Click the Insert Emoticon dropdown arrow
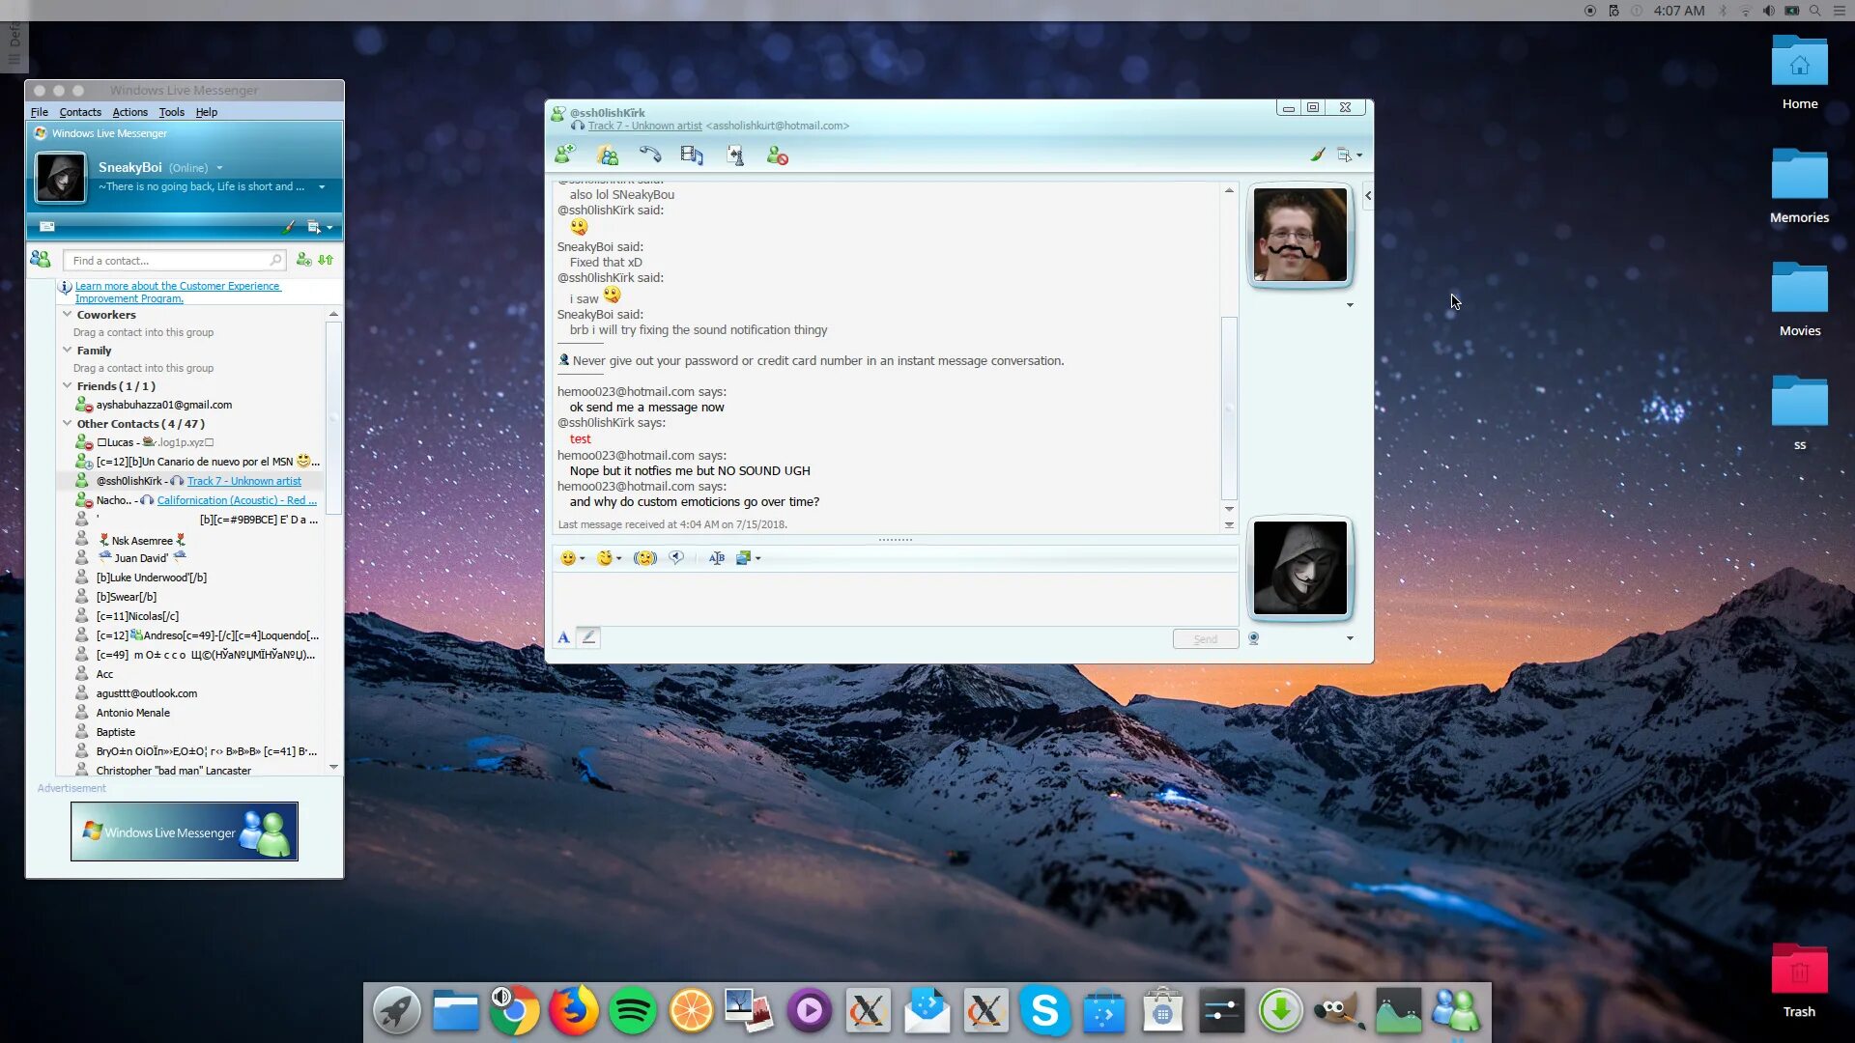The image size is (1855, 1043). click(581, 558)
